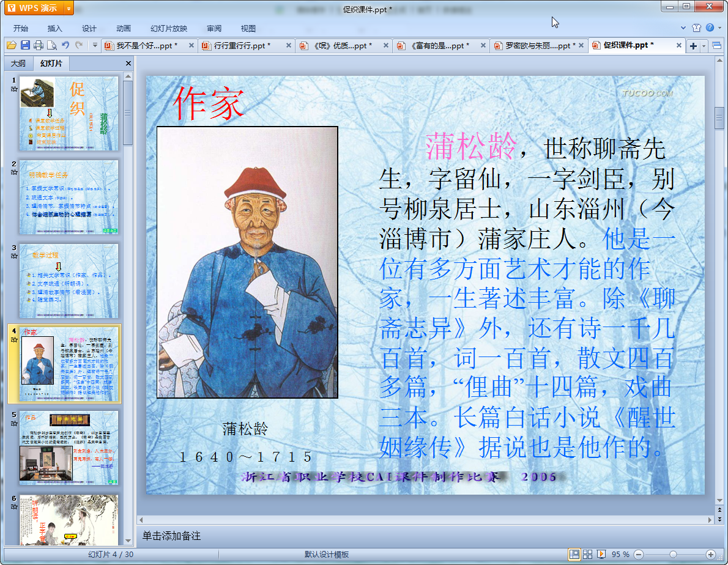Open the skin/shirt icon in the title area
Screen dimensions: 728x565
coord(696,28)
